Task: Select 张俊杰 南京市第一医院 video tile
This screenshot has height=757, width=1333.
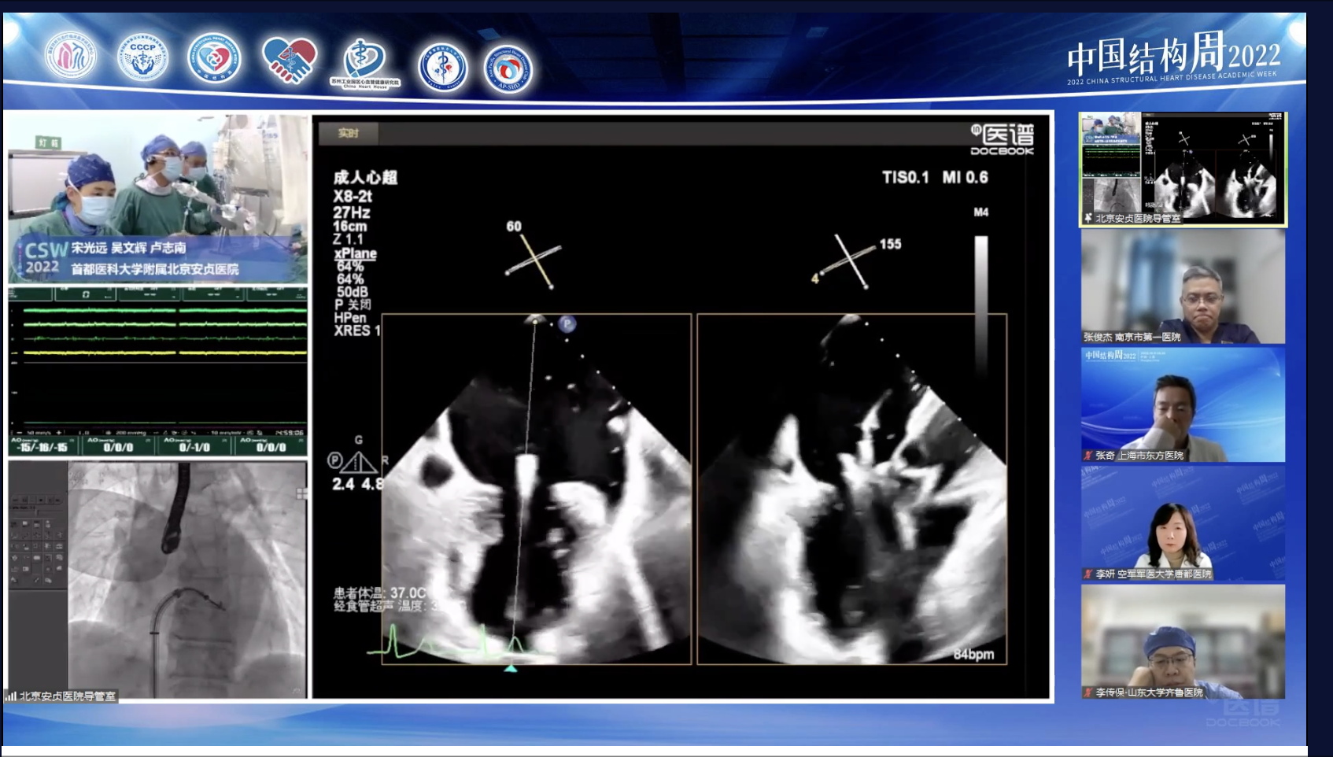Action: pyautogui.click(x=1183, y=286)
